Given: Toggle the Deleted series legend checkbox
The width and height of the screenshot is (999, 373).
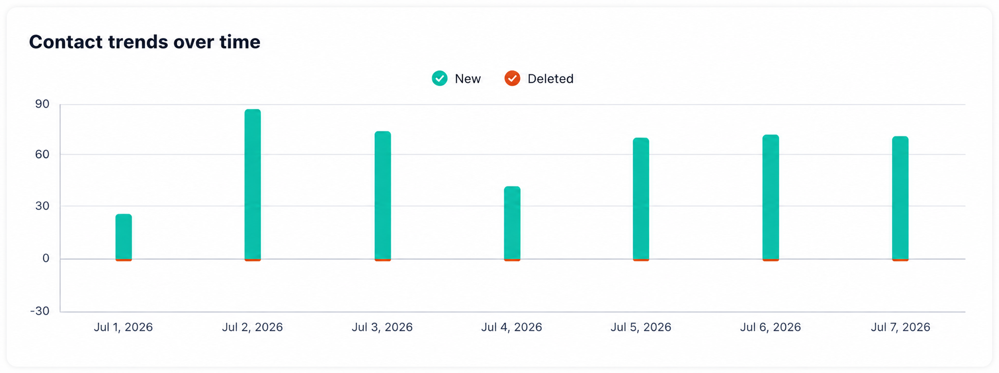Looking at the screenshot, I should click(x=512, y=78).
